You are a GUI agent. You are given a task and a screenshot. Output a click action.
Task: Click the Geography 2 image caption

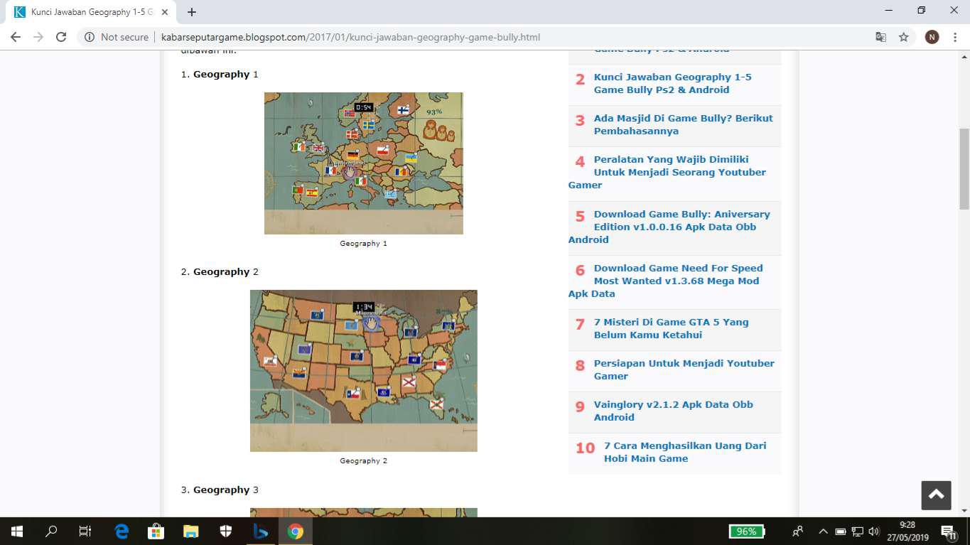(x=363, y=461)
